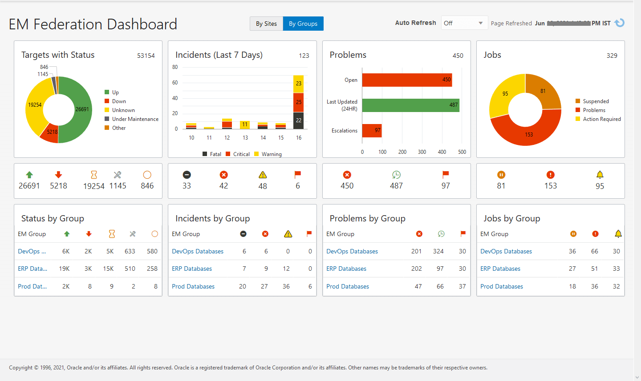
Task: Open the Auto Refresh dropdown
Action: [464, 23]
